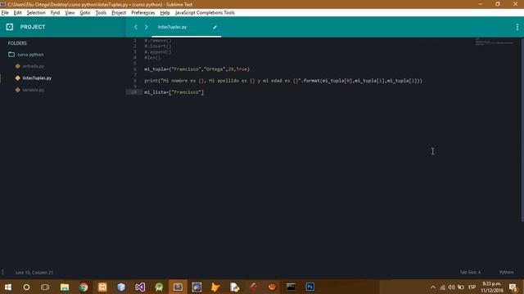Open the Edit menu
Image resolution: width=524 pixels, height=294 pixels.
(x=18, y=13)
